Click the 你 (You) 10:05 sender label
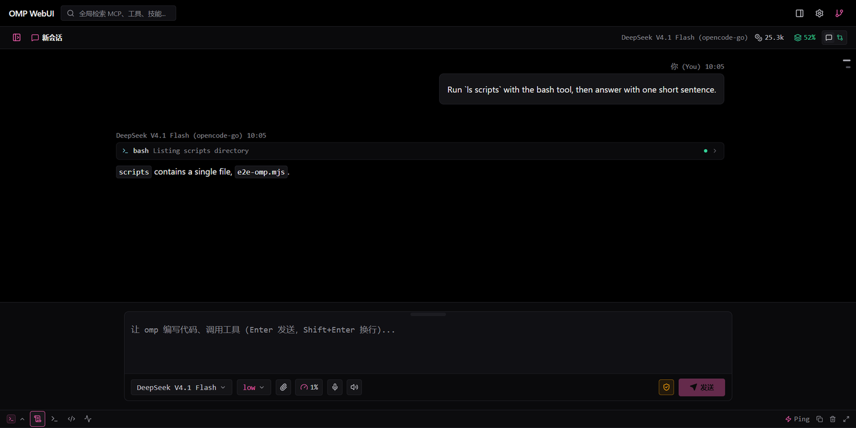The width and height of the screenshot is (856, 428). [x=697, y=67]
